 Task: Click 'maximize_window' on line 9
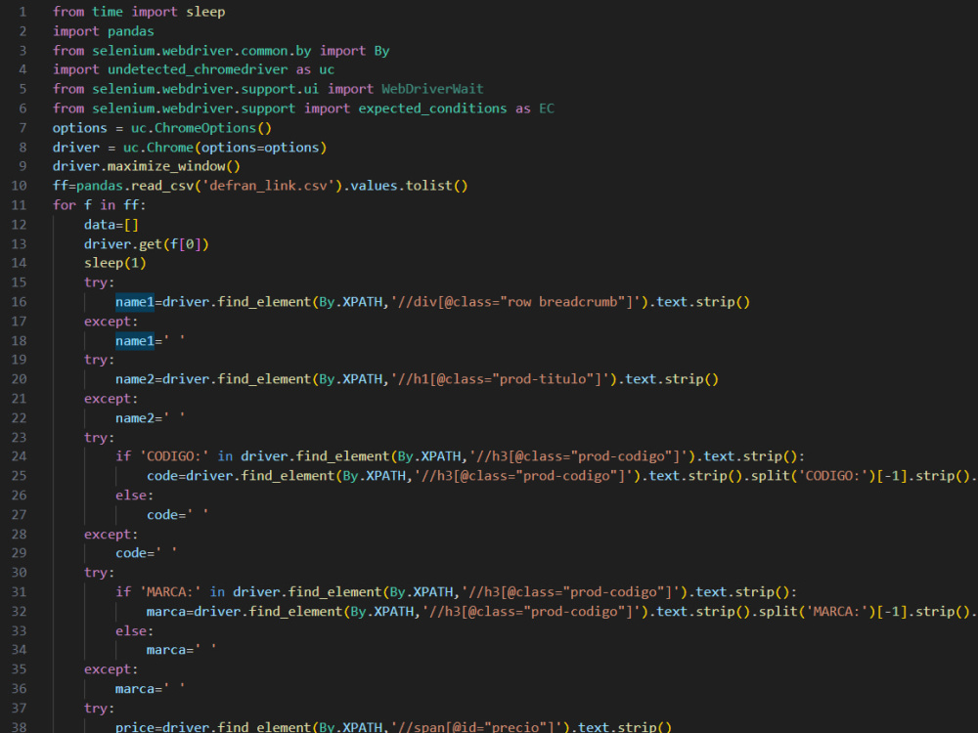(x=166, y=166)
